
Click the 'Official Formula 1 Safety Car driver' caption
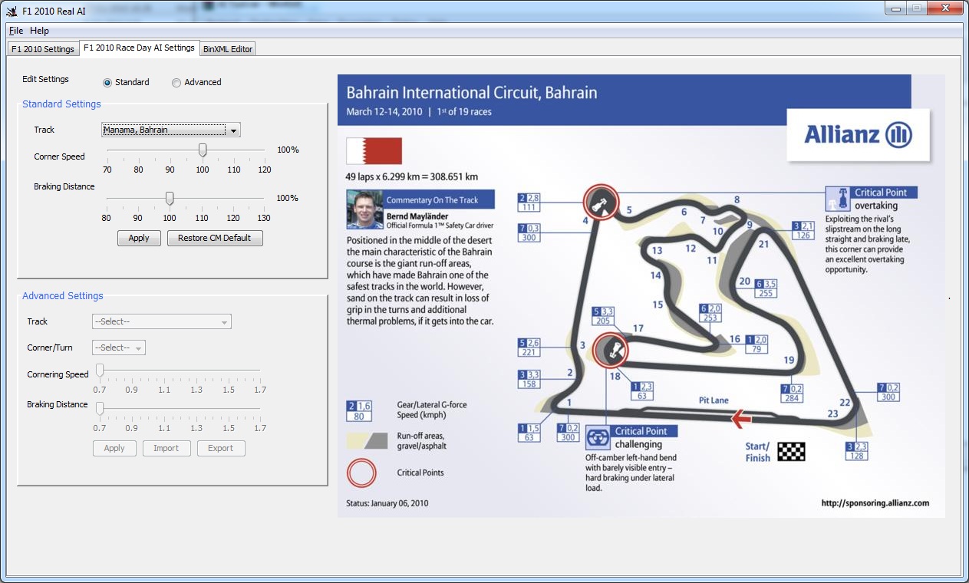pos(440,226)
